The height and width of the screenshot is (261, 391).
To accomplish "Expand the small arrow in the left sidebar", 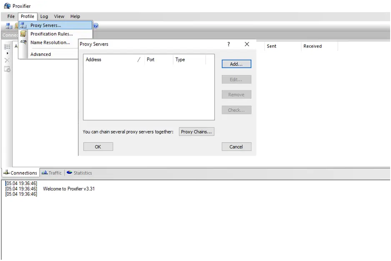I will point(7,53).
